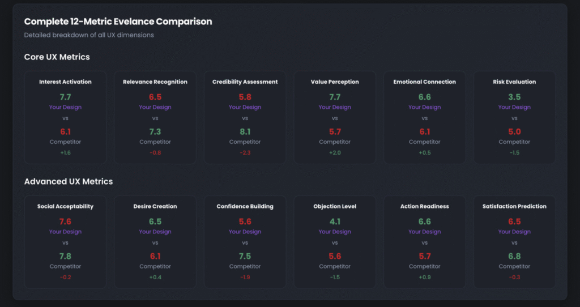
Task: Open the Action Readiness metric card
Action: click(x=424, y=242)
